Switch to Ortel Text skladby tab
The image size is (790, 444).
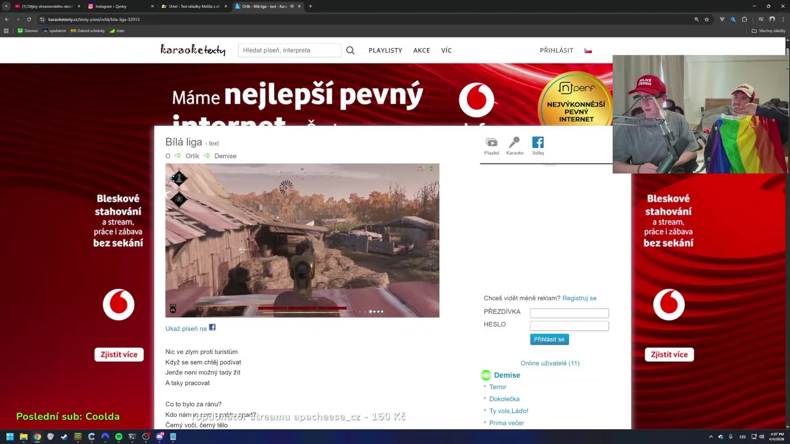pyautogui.click(x=194, y=6)
